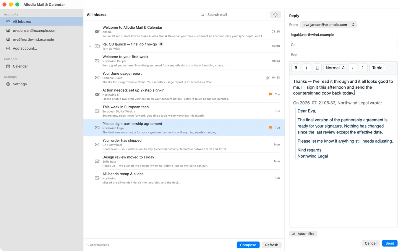The height and width of the screenshot is (251, 402).
Task: Select "Please sign: partnership agreement" message
Action: coord(184,128)
